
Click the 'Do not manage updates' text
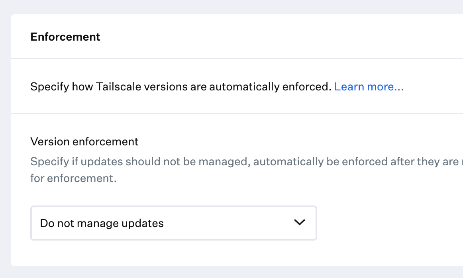click(101, 223)
